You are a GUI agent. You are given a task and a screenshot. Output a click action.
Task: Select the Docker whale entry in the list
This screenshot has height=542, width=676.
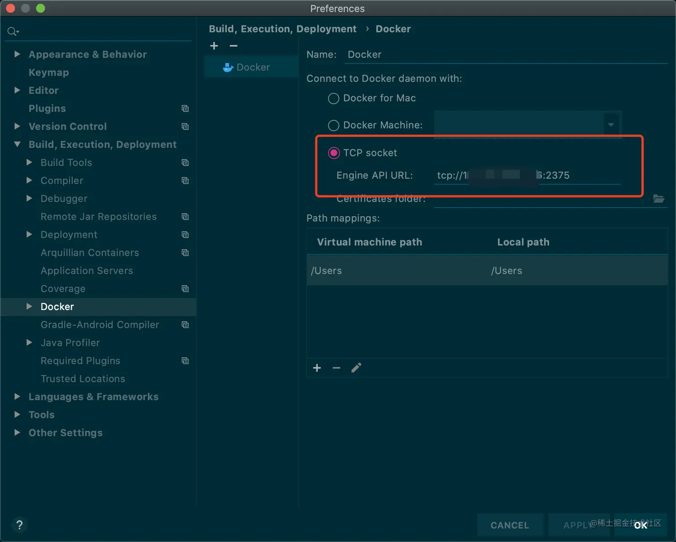click(252, 67)
